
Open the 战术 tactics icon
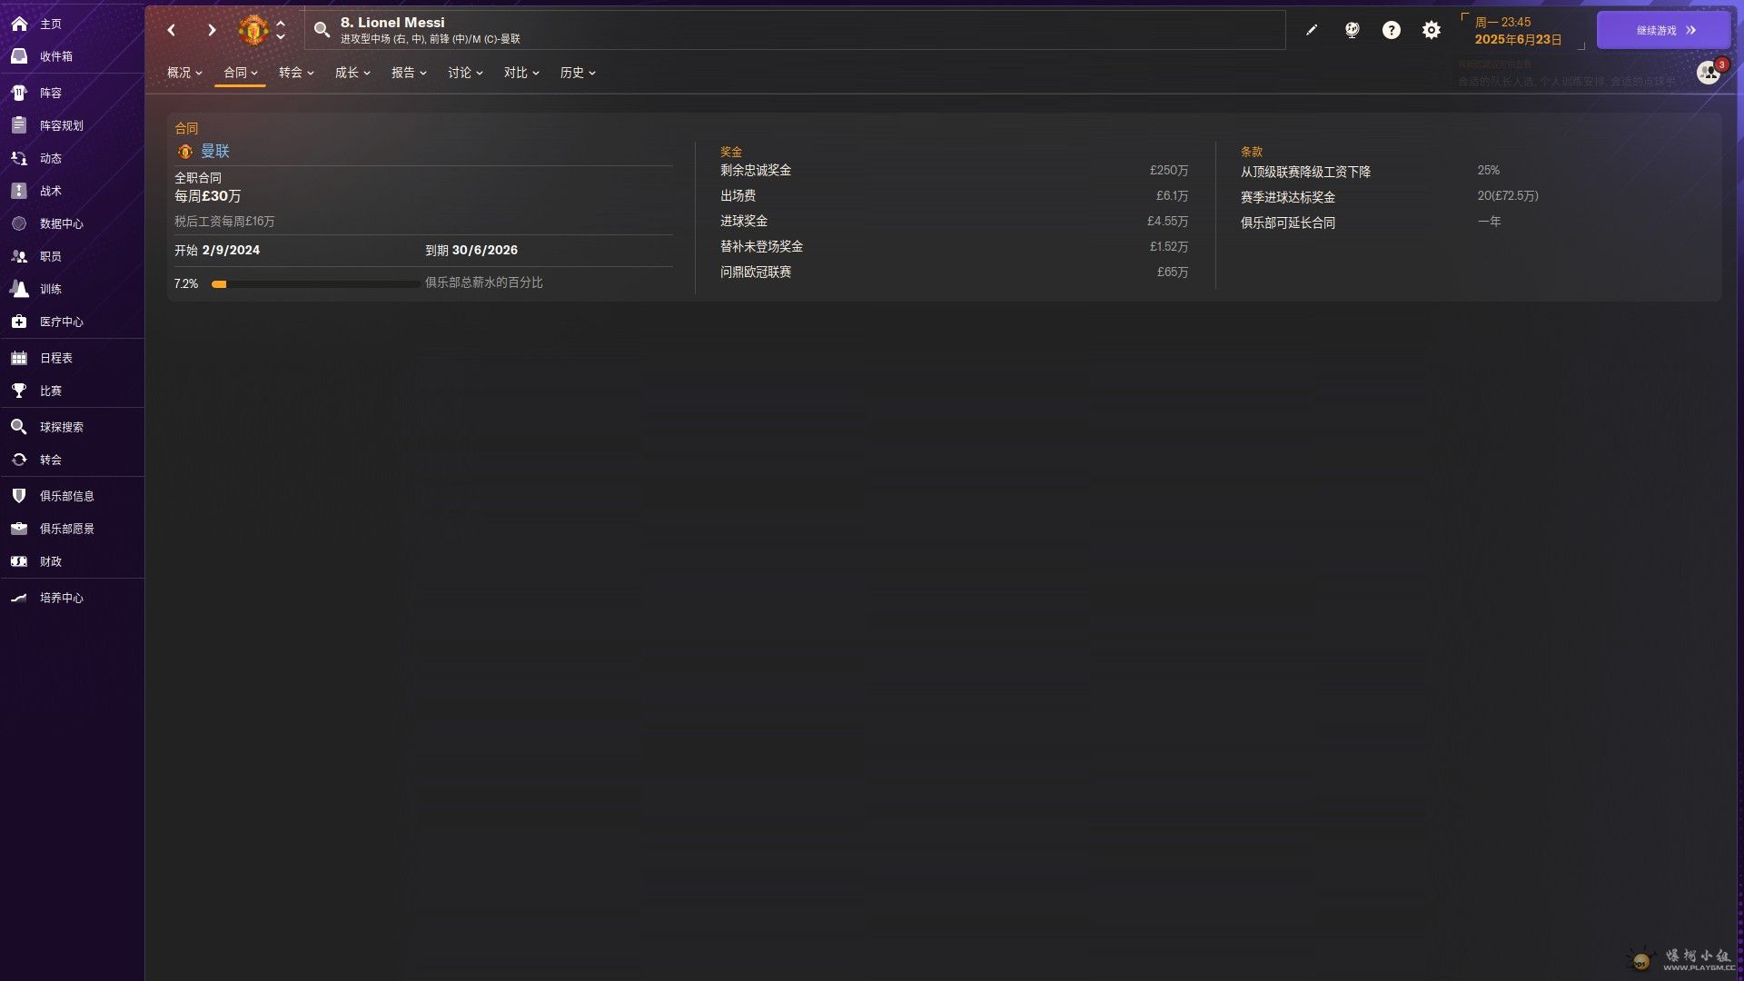point(19,191)
